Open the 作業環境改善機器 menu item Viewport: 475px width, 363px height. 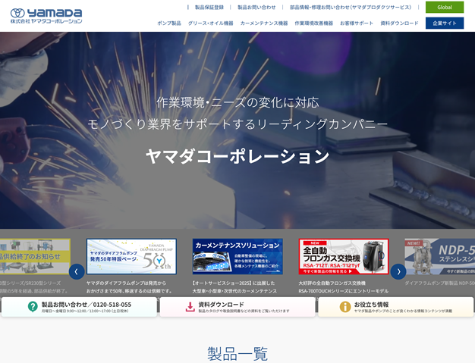[x=314, y=23]
